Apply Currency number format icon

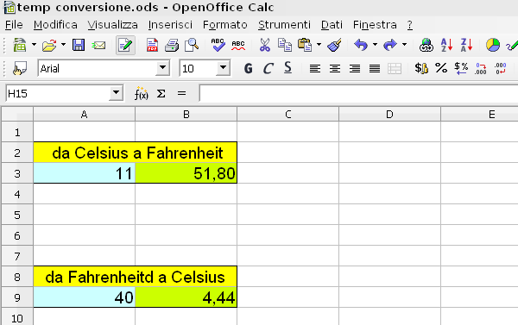pos(421,68)
